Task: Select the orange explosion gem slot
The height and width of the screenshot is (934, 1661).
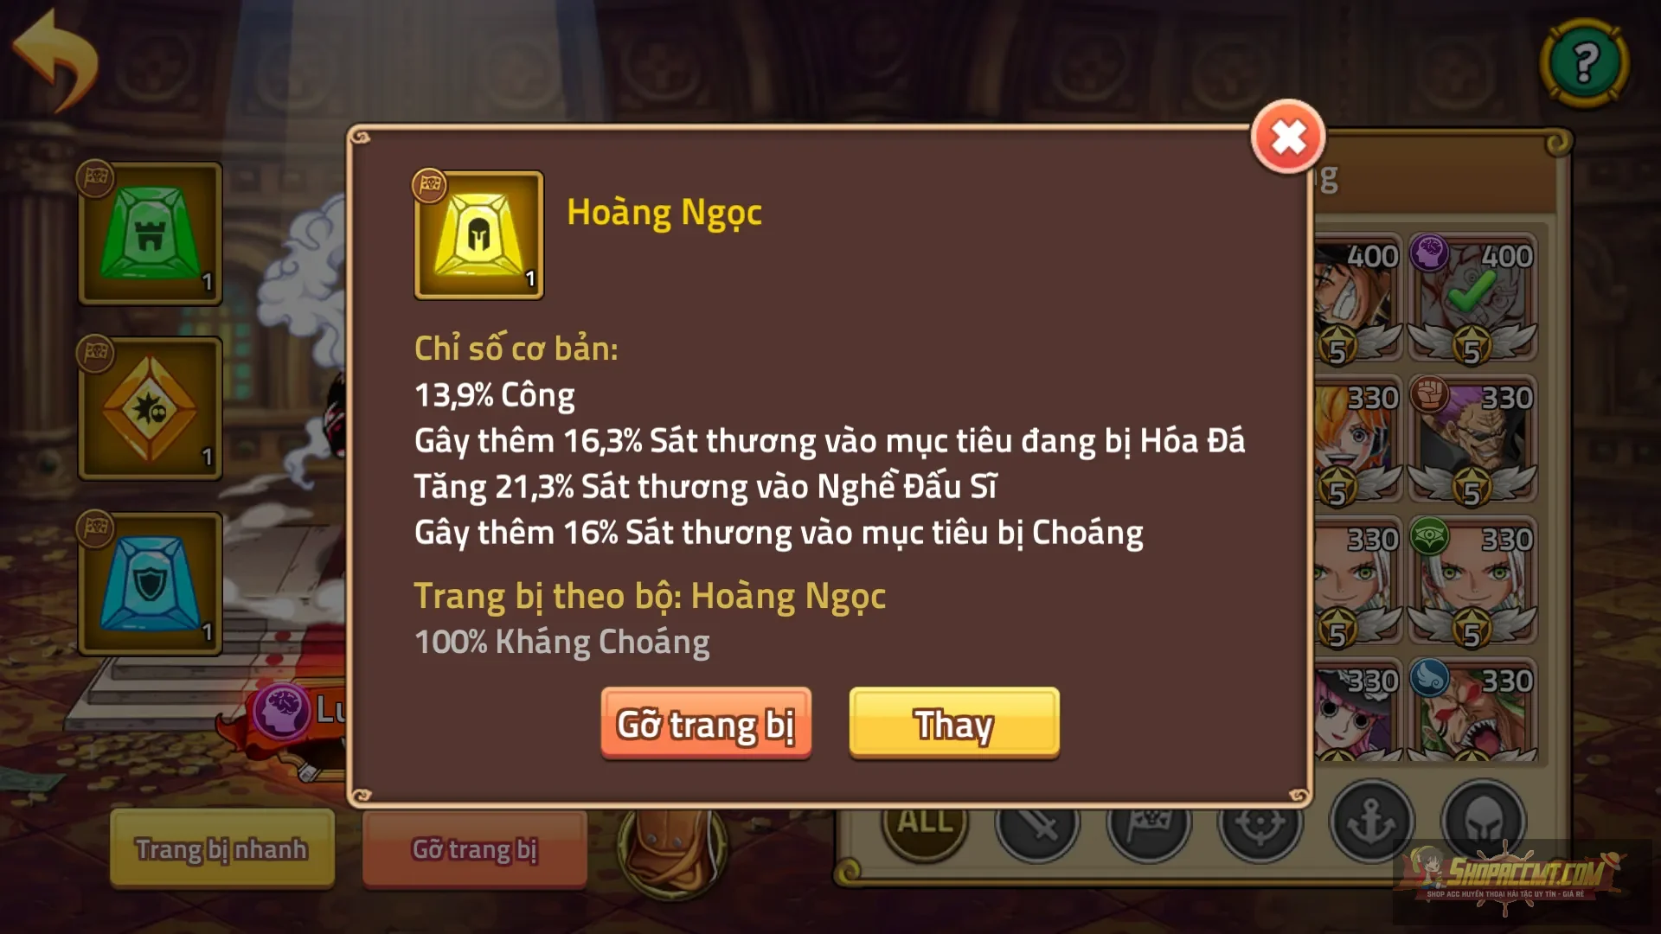Action: point(151,408)
